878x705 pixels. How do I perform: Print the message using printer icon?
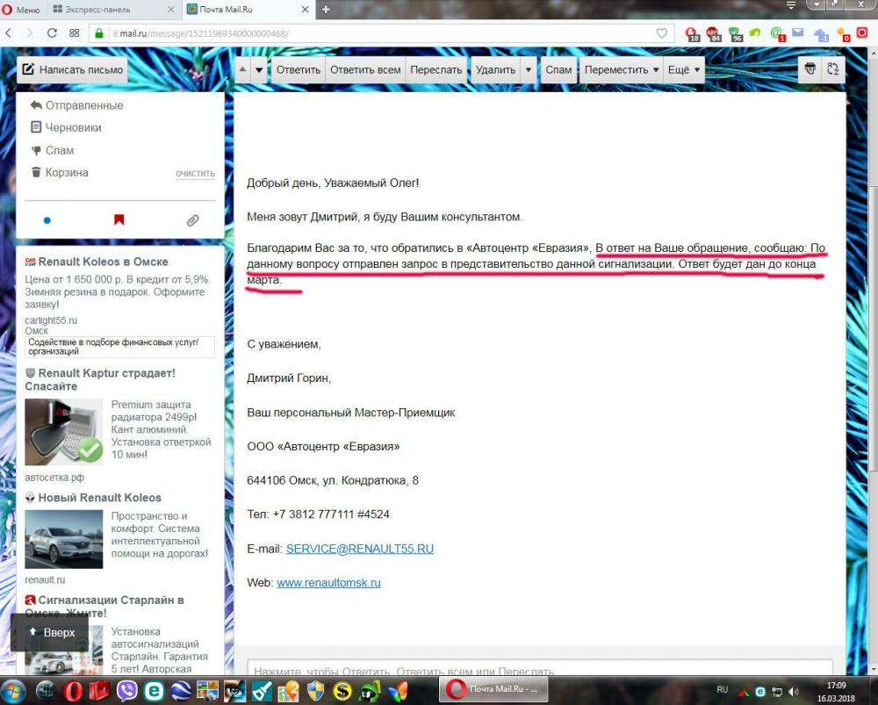(810, 69)
